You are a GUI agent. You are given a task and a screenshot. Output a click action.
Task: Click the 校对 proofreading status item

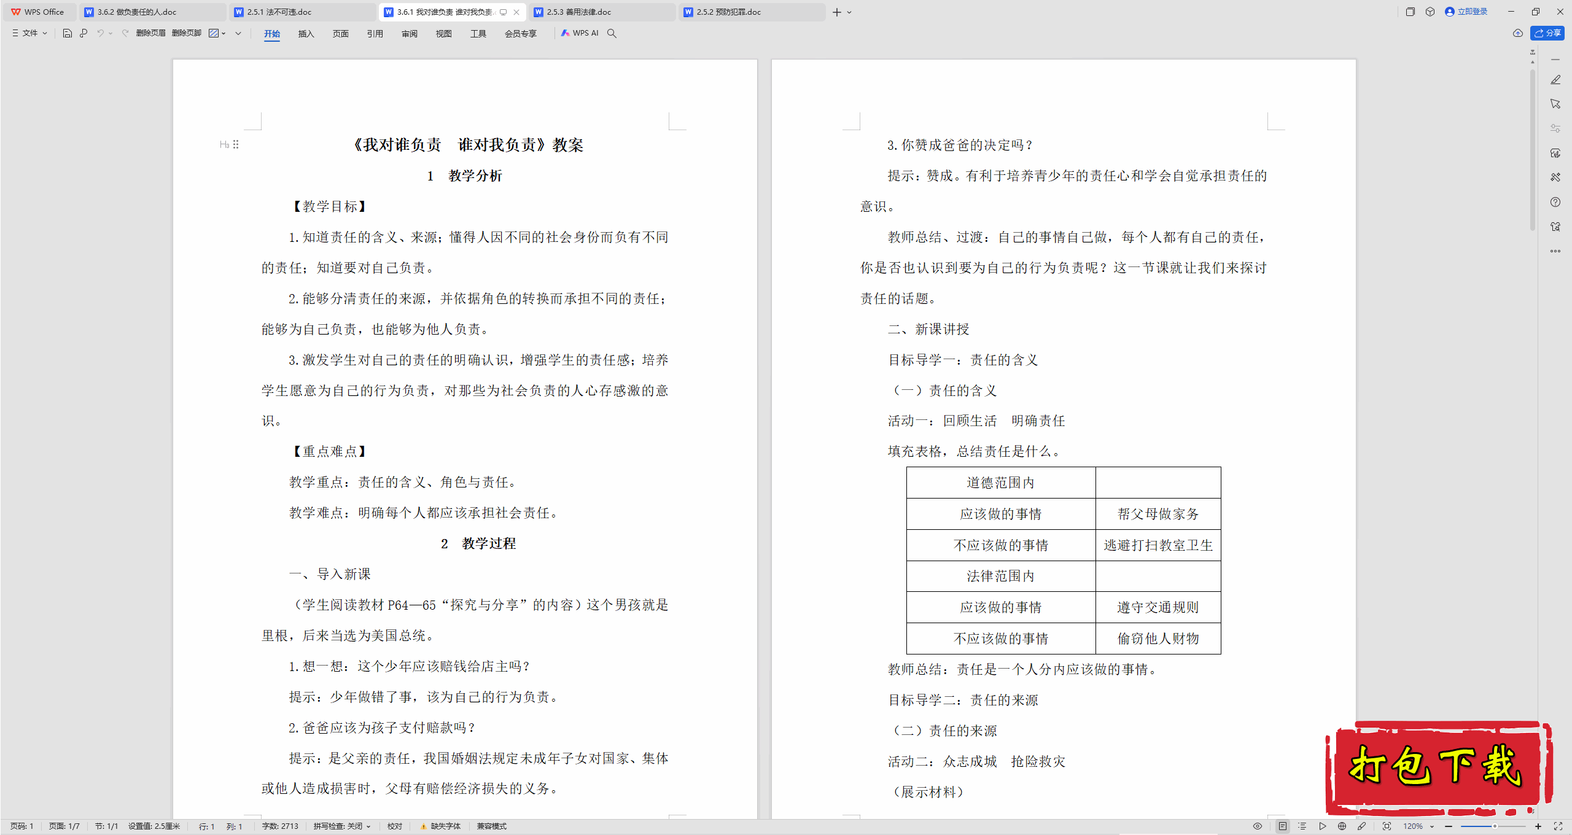[x=394, y=826]
